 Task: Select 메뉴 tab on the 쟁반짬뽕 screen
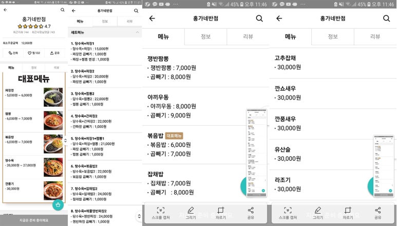163,36
